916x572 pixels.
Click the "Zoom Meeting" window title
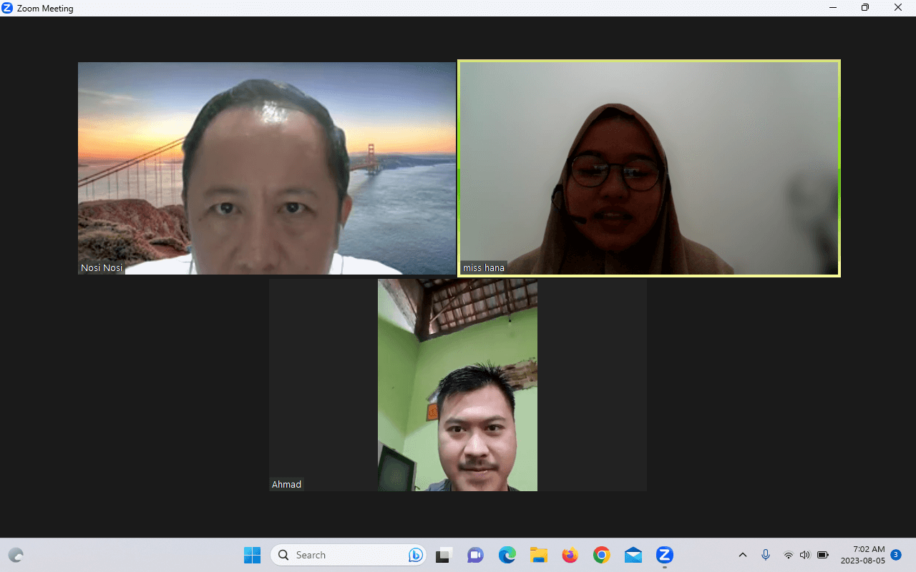[x=45, y=9]
